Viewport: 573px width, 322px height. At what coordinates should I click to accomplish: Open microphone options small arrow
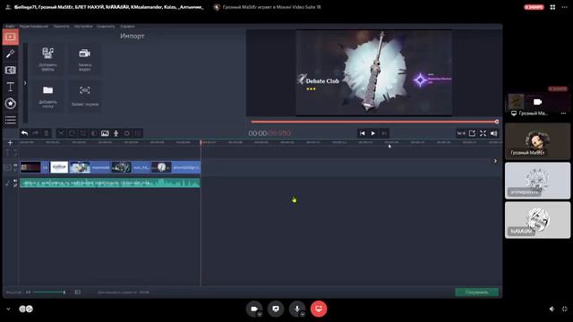pos(303,314)
